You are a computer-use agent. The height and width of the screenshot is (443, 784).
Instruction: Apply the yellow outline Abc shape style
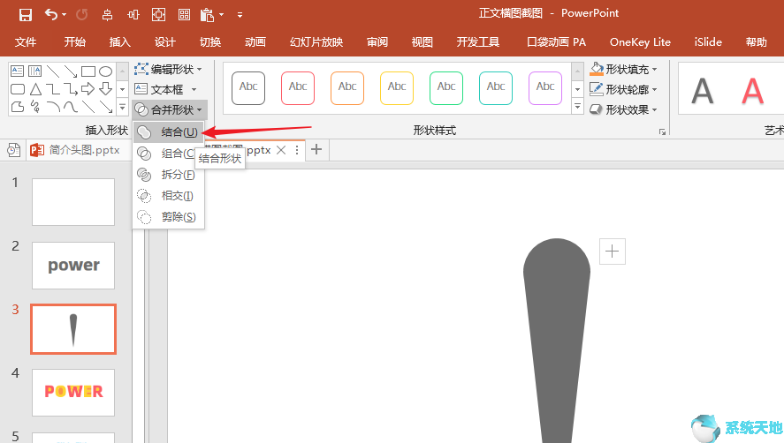click(397, 88)
